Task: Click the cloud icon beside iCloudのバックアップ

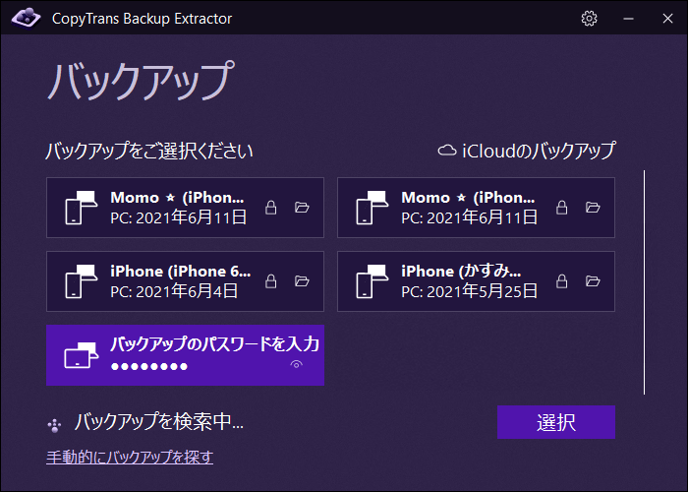Action: tap(446, 151)
